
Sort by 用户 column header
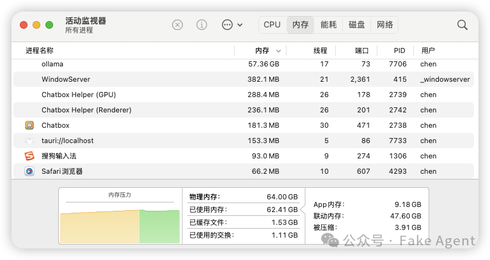point(428,50)
